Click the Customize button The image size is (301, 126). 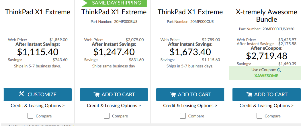38,95
